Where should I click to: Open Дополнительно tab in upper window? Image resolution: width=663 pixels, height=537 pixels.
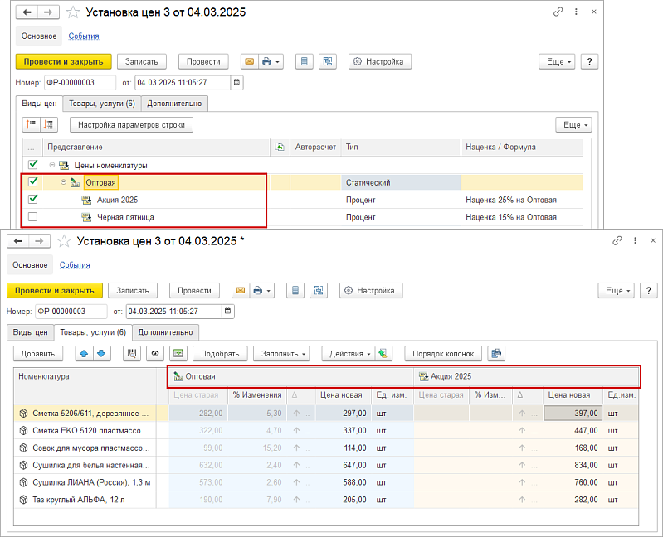click(174, 104)
